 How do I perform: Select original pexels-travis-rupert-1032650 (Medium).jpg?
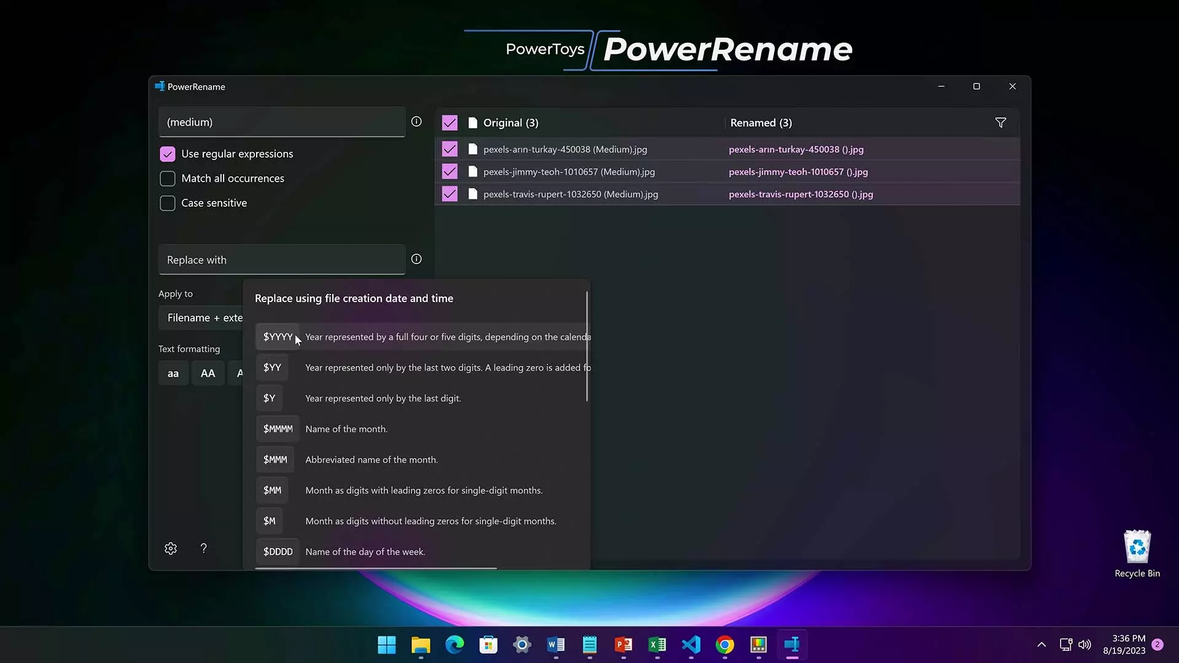point(570,194)
